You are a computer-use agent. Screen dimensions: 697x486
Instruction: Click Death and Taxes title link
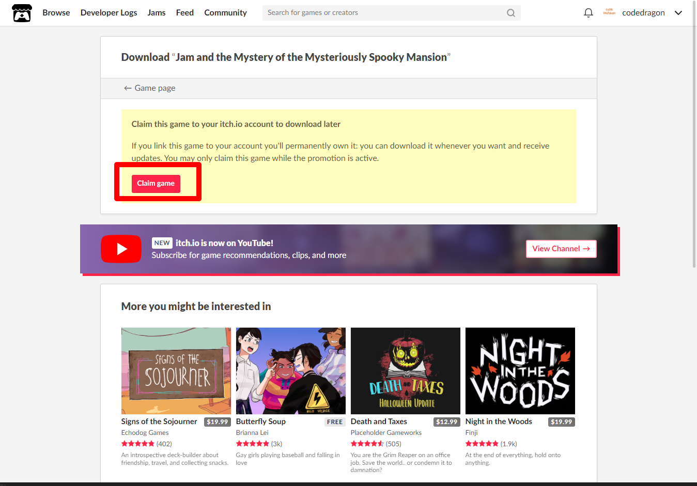coord(379,422)
